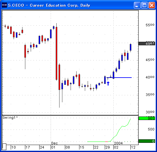
Task: Select the tall red candle after Dec 01
Action: (56, 53)
